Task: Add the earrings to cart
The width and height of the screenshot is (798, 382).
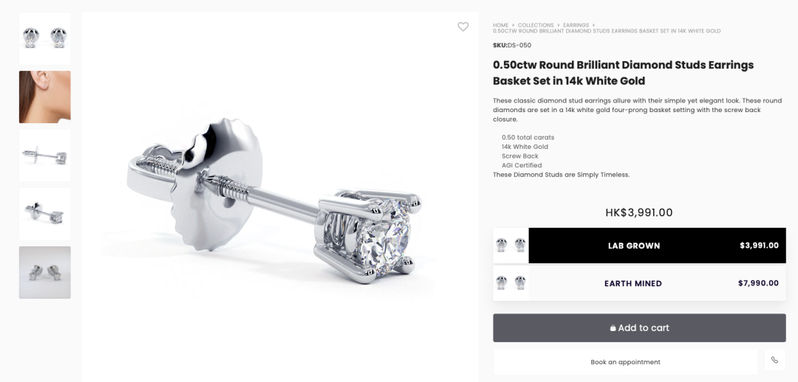Action: click(639, 327)
